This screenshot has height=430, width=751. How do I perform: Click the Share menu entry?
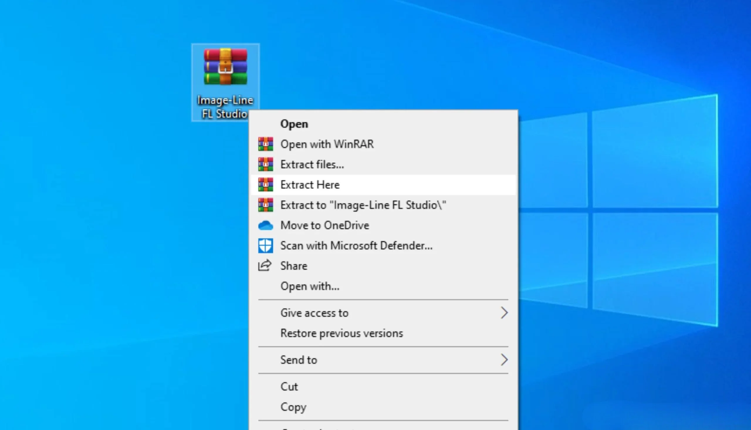383,266
